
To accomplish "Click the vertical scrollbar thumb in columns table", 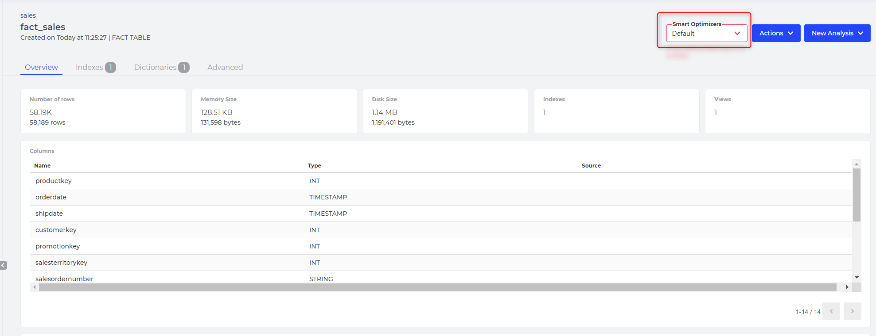I will click(857, 195).
